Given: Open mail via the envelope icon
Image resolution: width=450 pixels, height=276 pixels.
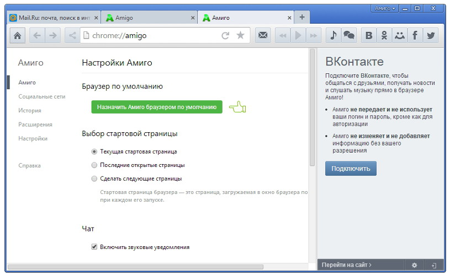Looking at the screenshot, I should (263, 35).
